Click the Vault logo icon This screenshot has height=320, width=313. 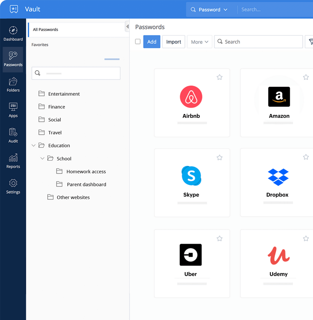click(14, 9)
